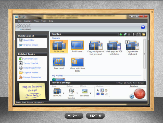Click the All-in-One Input icon in Profile Settings
Image resolution: width=163 pixels, height=123 pixels.
tap(57, 91)
